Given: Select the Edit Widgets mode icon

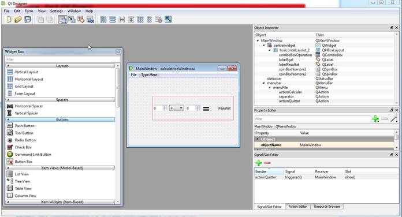Looking at the screenshot, I should 62,20.
